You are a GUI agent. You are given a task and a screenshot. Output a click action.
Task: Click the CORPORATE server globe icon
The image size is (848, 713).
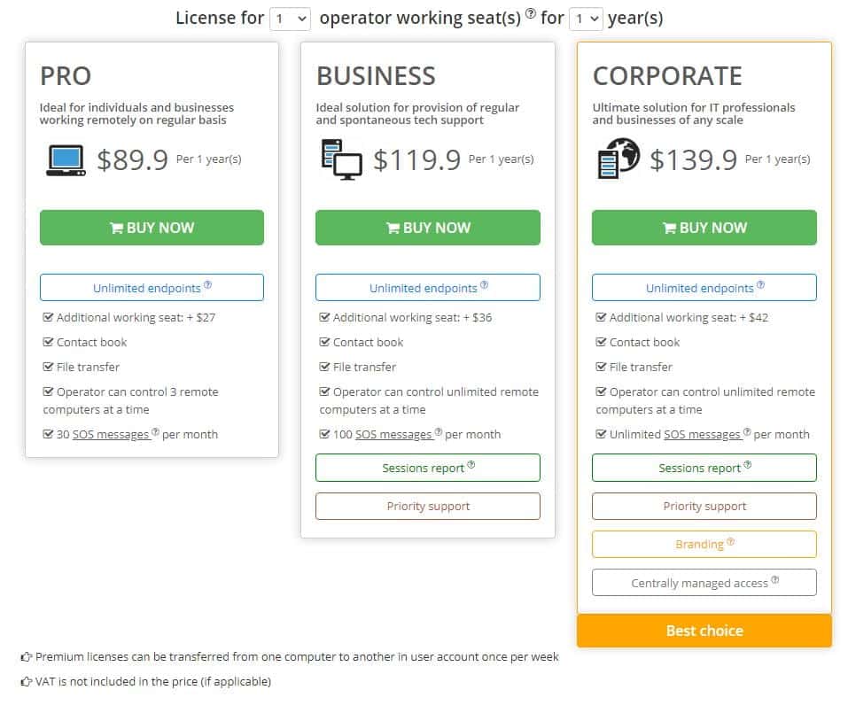[618, 160]
